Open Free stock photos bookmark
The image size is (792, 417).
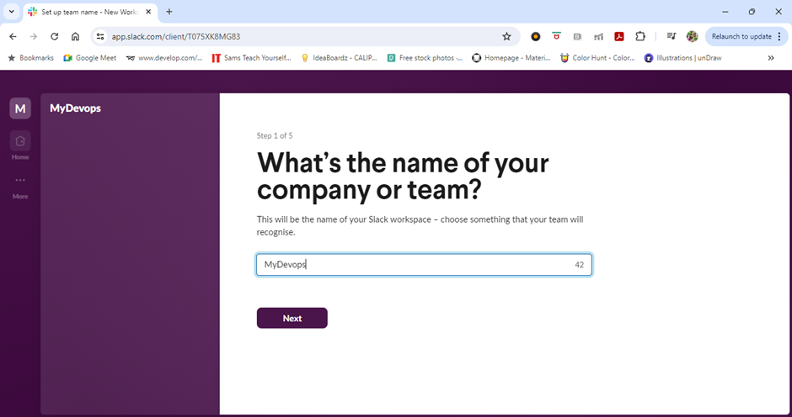point(425,58)
